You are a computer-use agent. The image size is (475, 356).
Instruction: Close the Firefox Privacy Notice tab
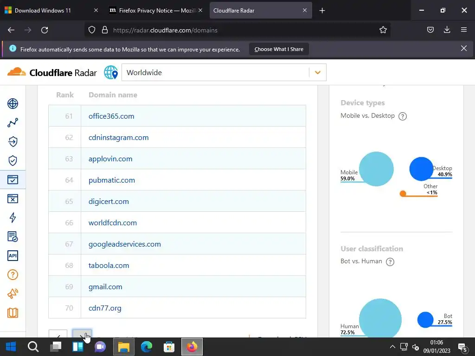200,10
